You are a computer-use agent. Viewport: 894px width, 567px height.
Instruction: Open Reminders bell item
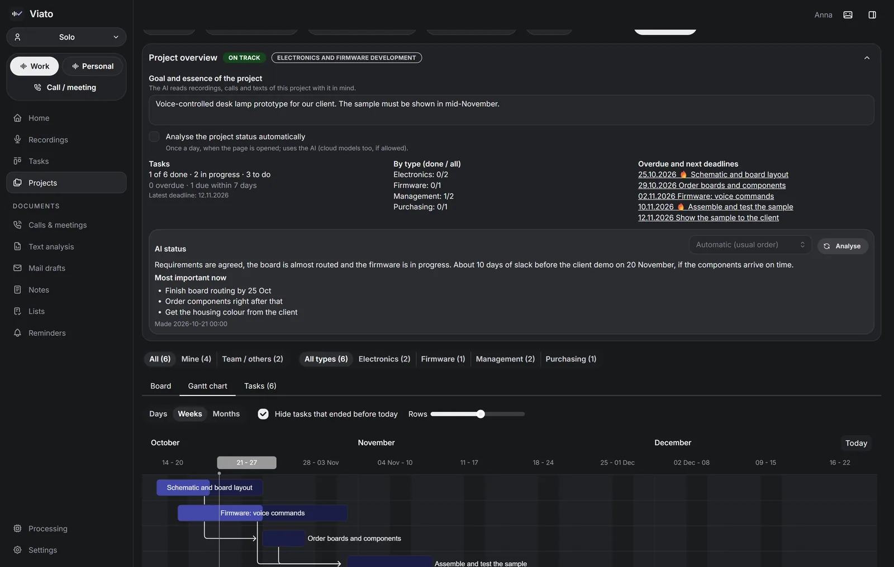click(66, 333)
